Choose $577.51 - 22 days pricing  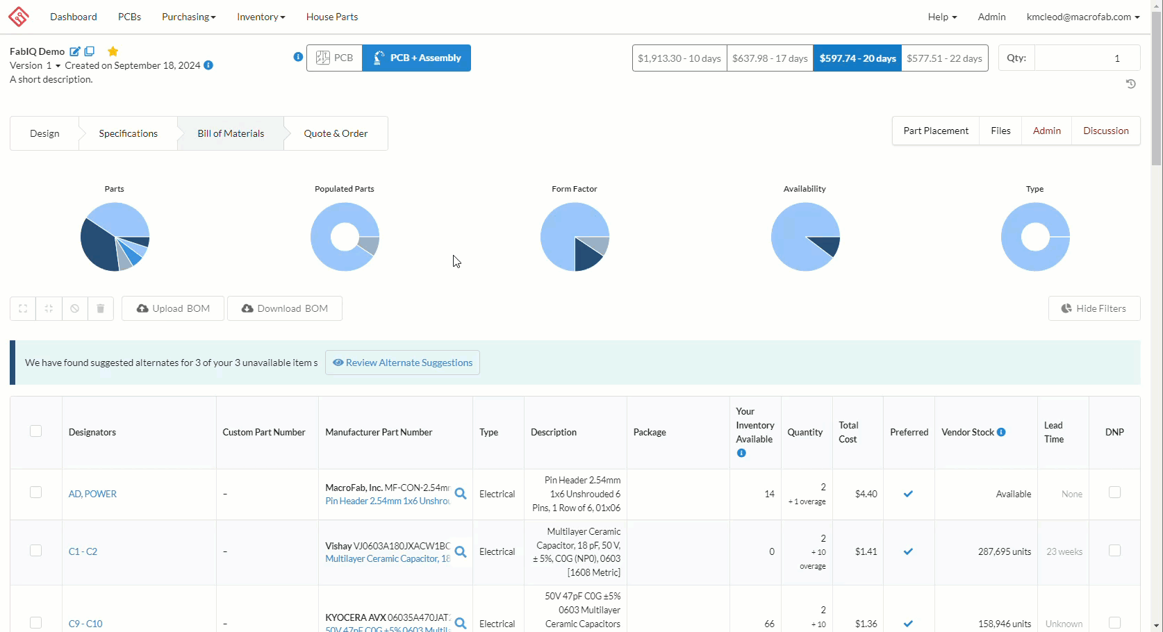(x=945, y=58)
